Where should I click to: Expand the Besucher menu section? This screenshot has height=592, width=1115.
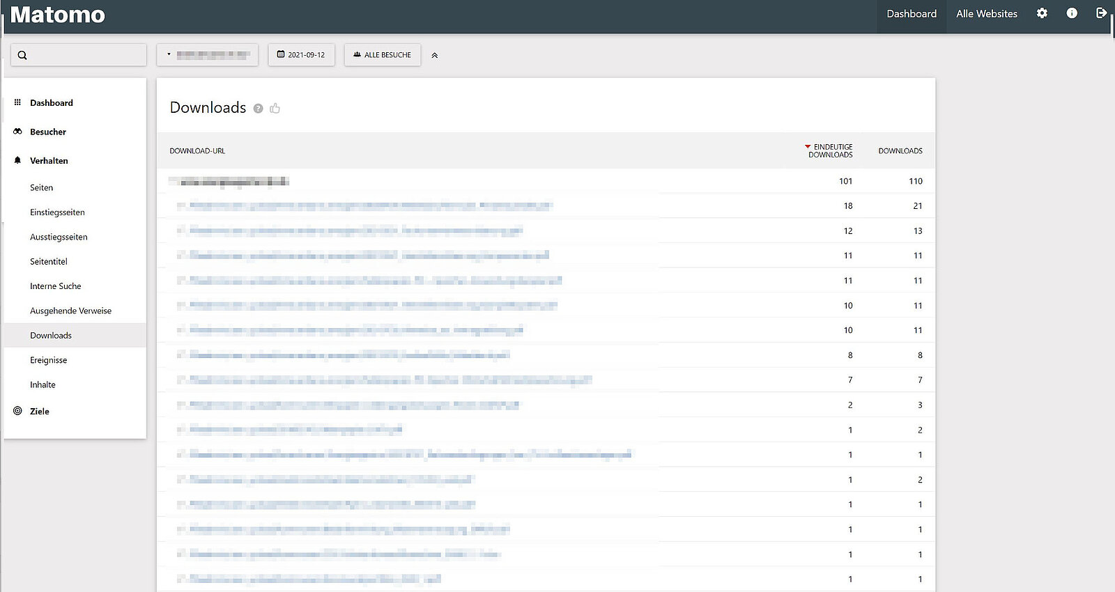(x=48, y=132)
